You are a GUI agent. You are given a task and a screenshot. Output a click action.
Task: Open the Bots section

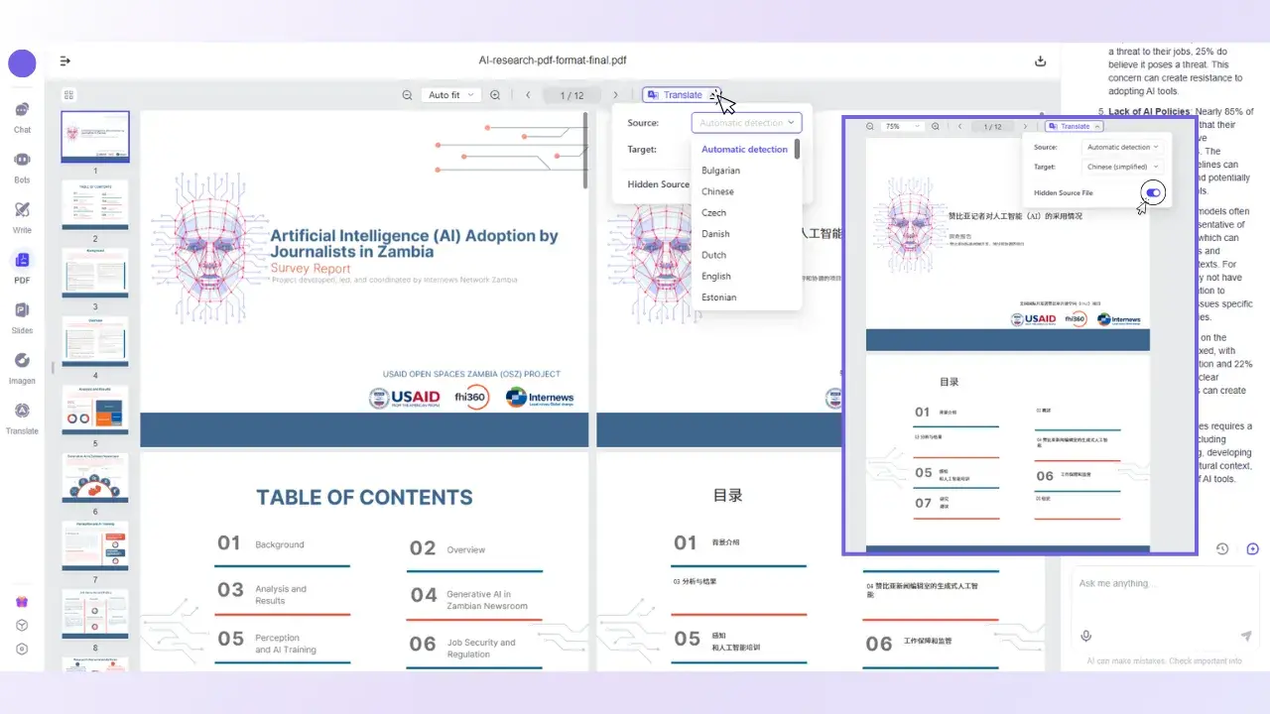22,165
